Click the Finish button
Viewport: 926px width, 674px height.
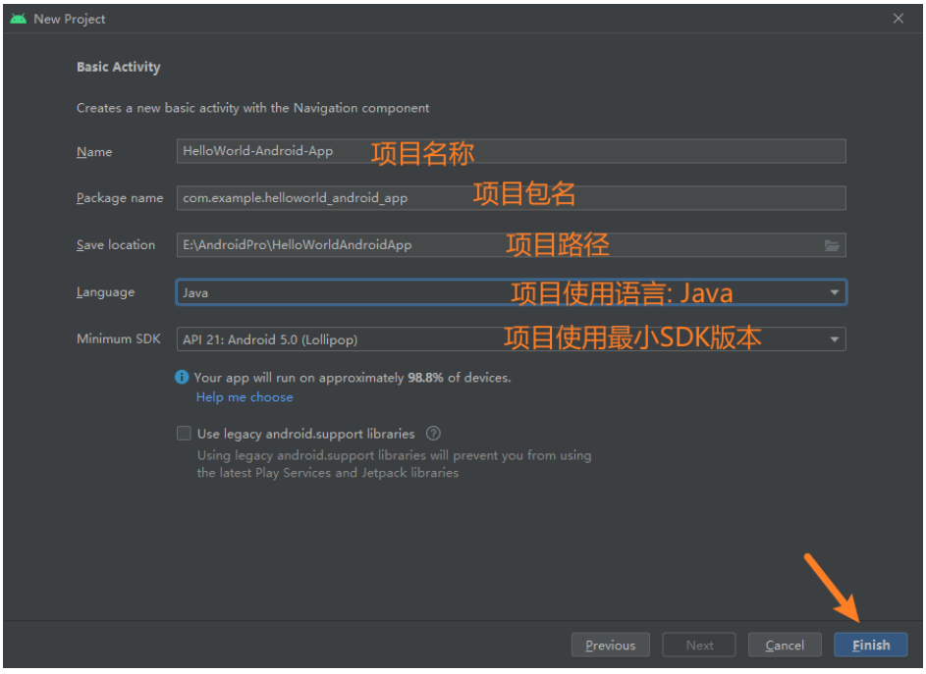(x=870, y=645)
